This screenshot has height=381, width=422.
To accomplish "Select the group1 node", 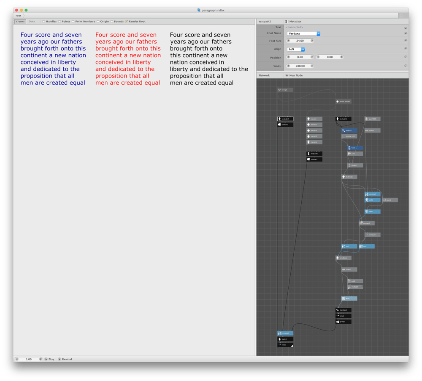I will point(344,321).
